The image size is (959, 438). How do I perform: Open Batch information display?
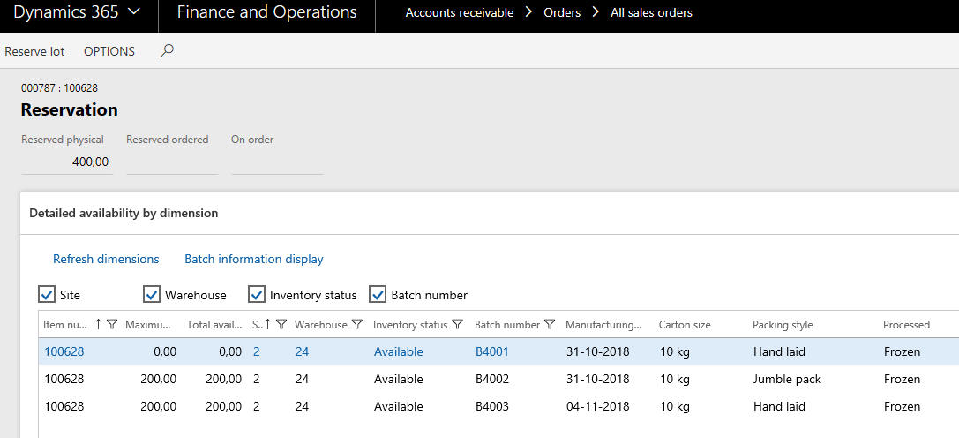click(x=253, y=259)
